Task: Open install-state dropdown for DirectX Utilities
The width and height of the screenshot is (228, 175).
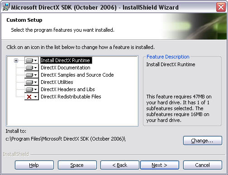Action: coord(32,82)
